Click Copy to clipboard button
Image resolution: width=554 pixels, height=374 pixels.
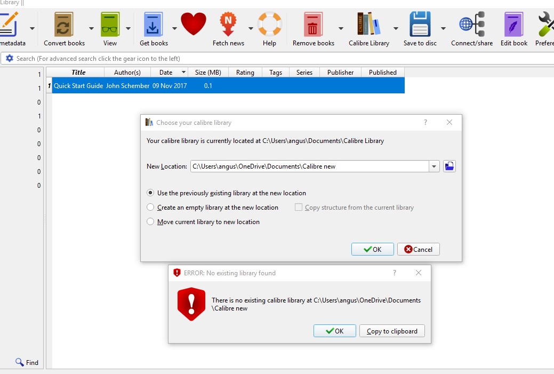[x=392, y=331]
